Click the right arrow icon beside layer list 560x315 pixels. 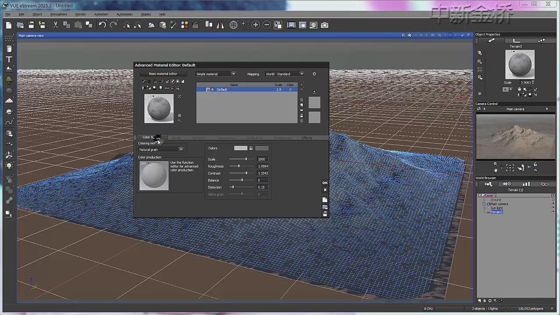coord(301,110)
